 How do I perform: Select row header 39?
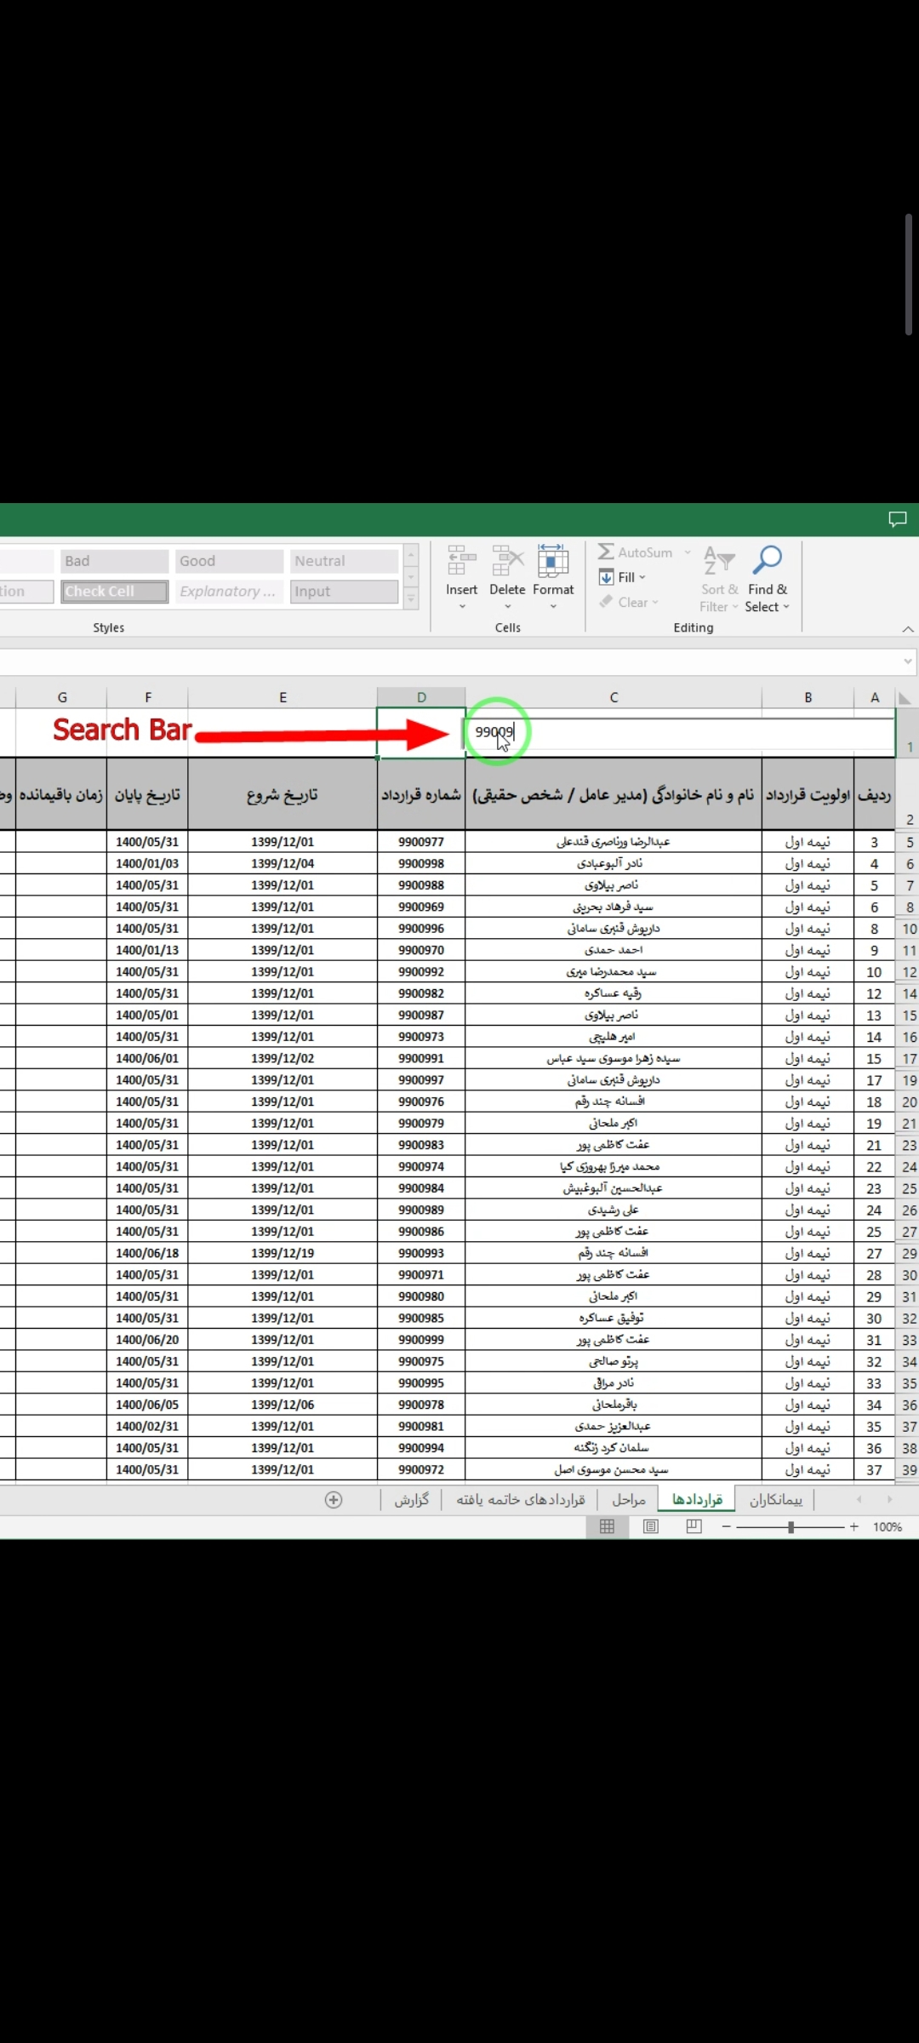pyautogui.click(x=909, y=1470)
